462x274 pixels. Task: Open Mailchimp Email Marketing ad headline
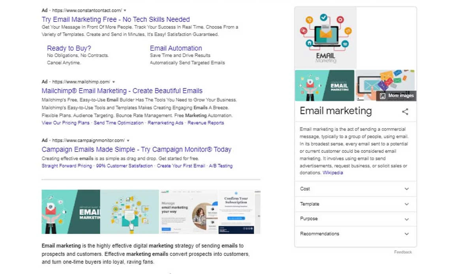(x=122, y=91)
